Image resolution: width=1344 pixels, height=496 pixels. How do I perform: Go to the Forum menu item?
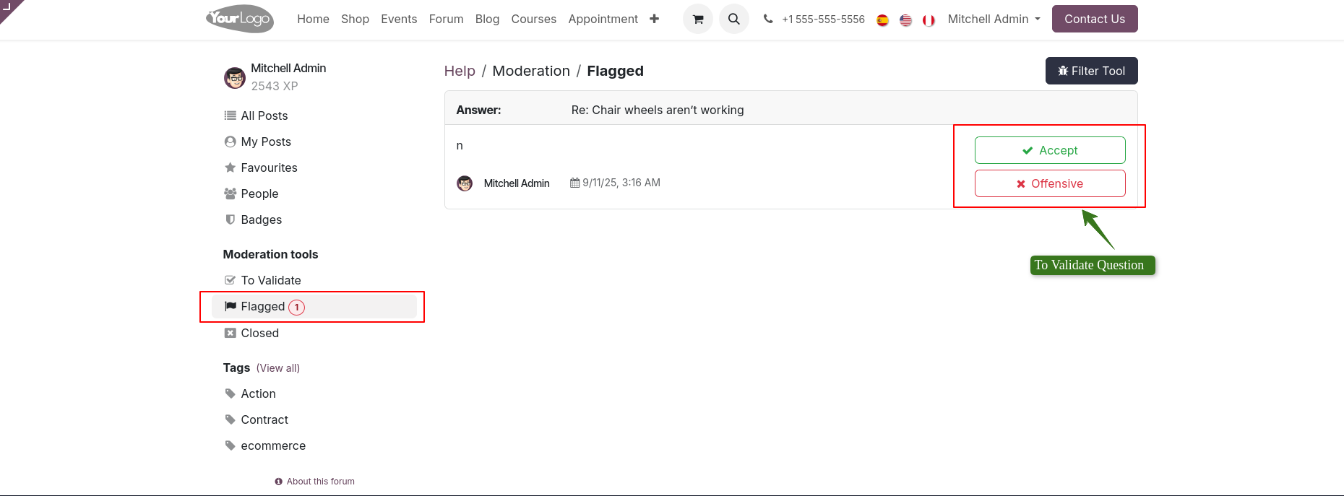(x=446, y=19)
